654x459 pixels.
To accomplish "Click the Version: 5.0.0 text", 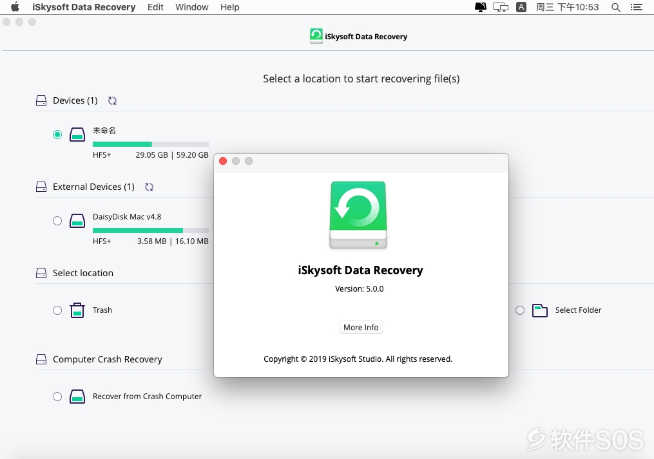I will pos(359,289).
